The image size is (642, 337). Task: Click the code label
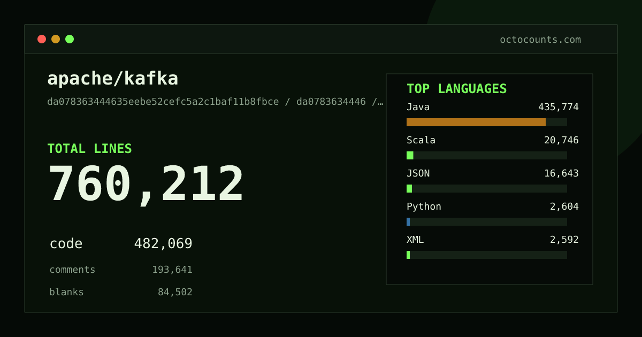tap(66, 244)
